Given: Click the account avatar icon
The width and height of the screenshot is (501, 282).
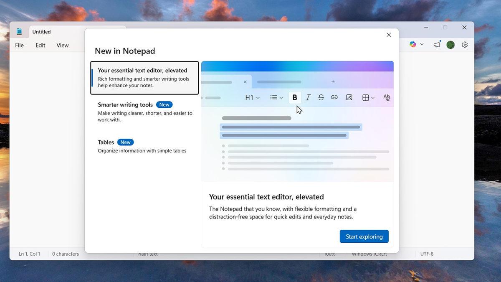Looking at the screenshot, I should [450, 44].
